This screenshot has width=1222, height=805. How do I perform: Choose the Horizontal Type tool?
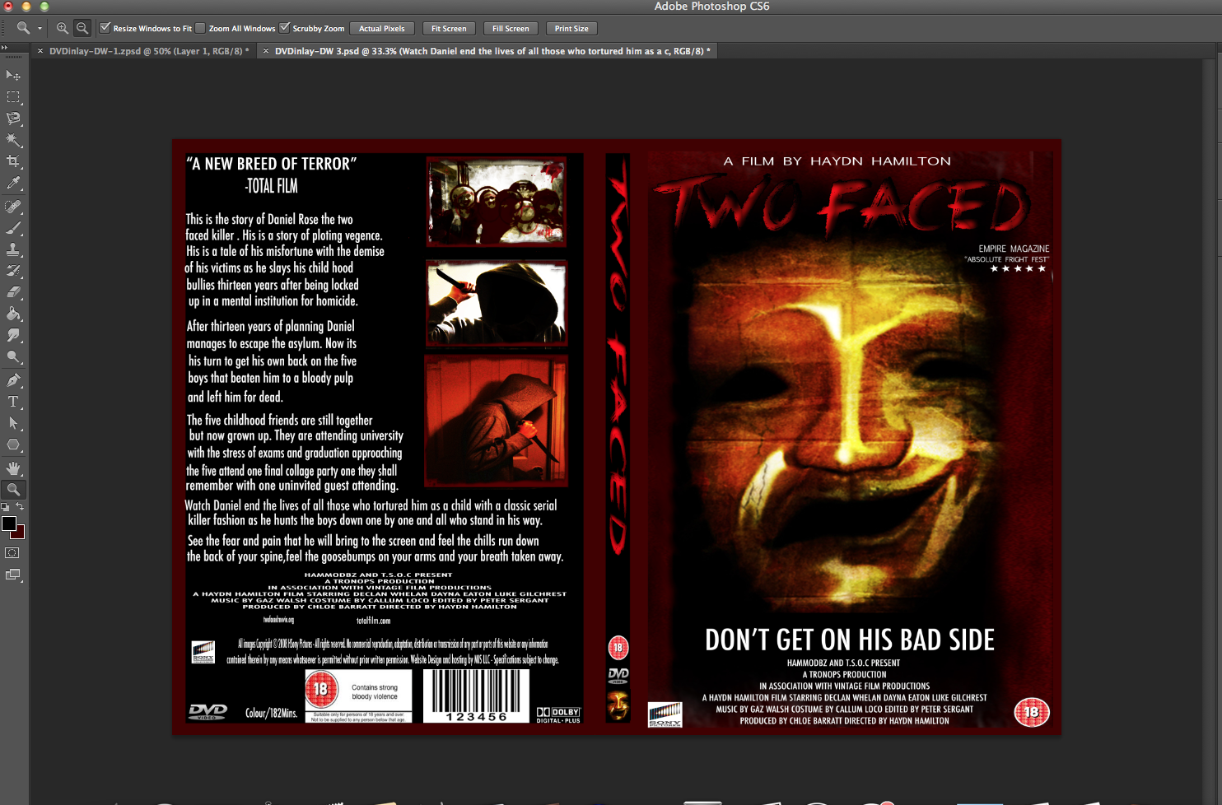pyautogui.click(x=12, y=401)
